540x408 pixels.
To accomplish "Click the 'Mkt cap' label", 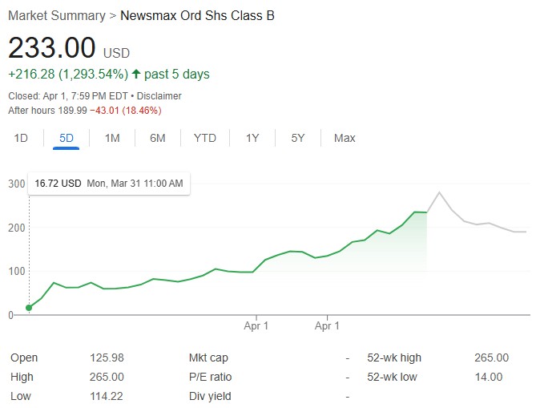I will click(208, 358).
